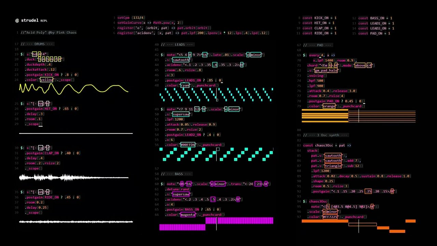Click the cyan lead punchcard visualization
This screenshot has width=437, height=246.
point(216,95)
